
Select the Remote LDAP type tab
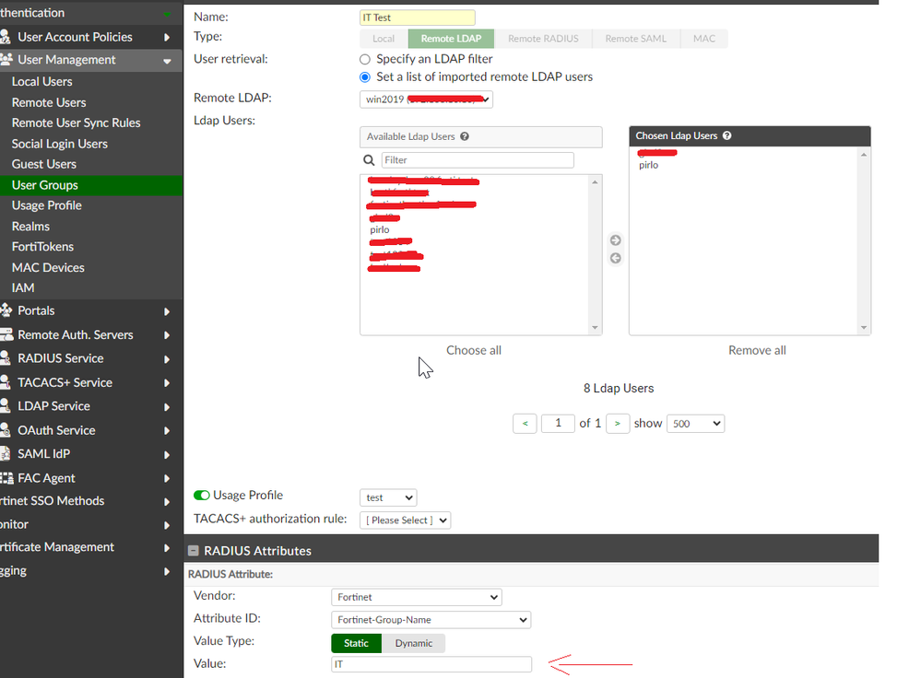pos(451,39)
